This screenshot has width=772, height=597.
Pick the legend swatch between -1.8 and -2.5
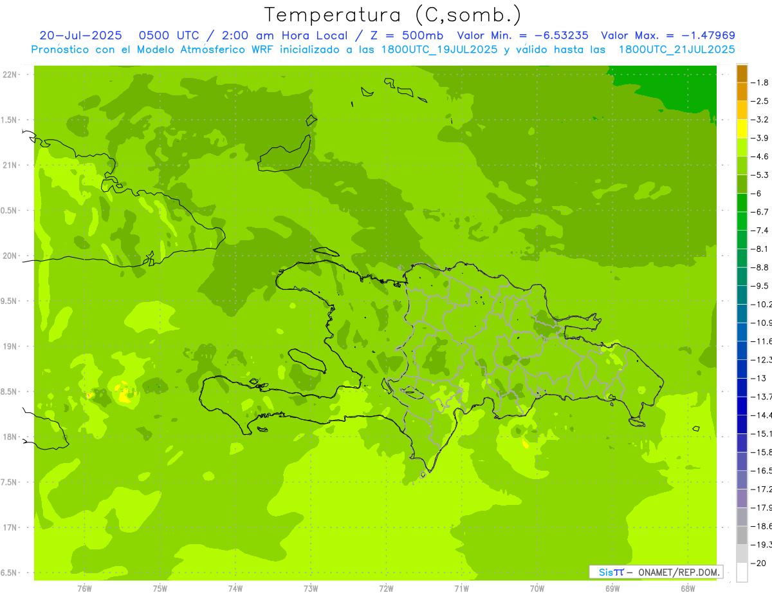[742, 91]
